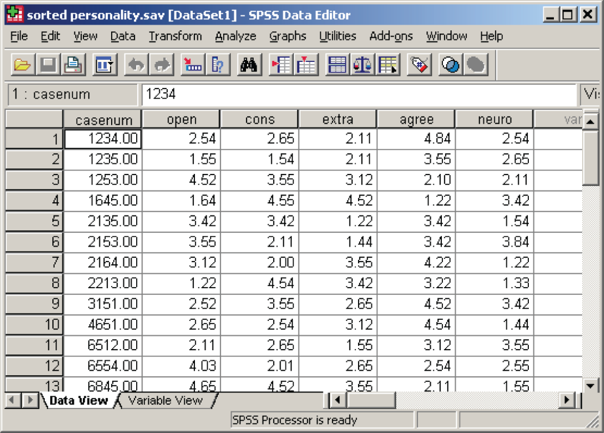604x433 pixels.
Task: Click casenum cell 6554.00
Action: point(103,366)
